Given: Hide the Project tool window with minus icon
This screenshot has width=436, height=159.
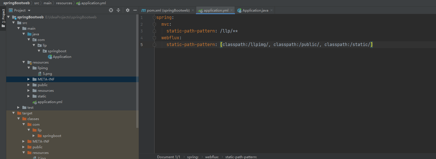Looking at the screenshot, I should pos(135,10).
